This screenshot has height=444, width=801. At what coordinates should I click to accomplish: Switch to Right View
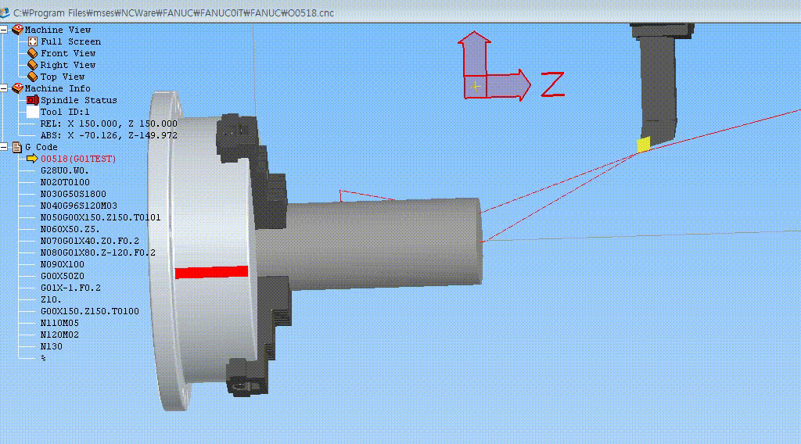pyautogui.click(x=68, y=65)
